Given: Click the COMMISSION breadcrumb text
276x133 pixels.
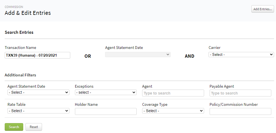Looking at the screenshot, I should 14,7.
